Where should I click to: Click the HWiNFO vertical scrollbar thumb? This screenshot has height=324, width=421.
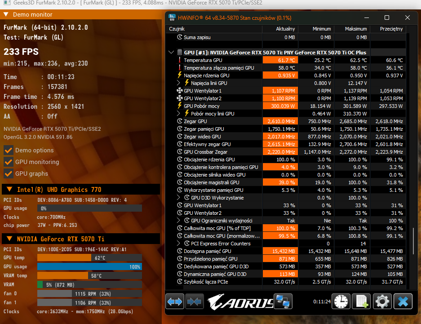coord(413,242)
